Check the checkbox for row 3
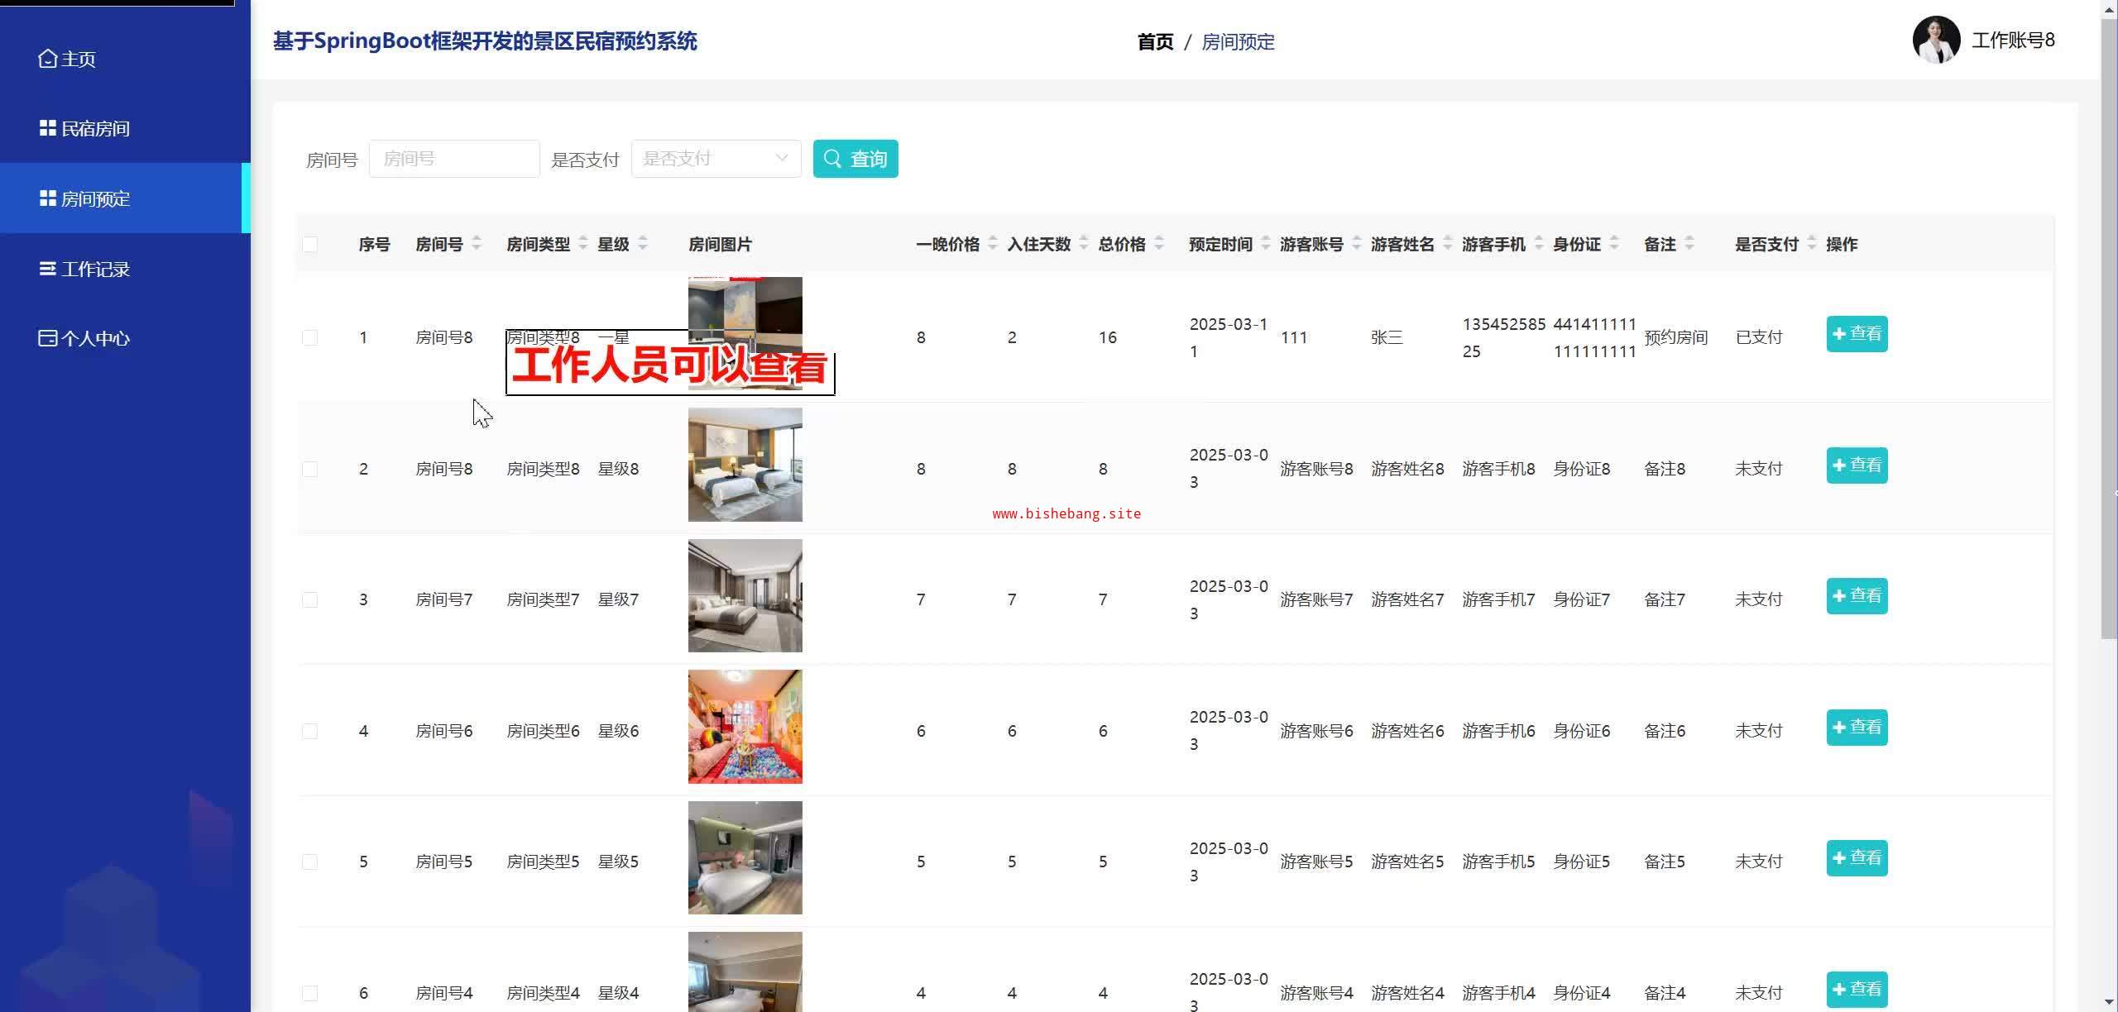 click(310, 599)
